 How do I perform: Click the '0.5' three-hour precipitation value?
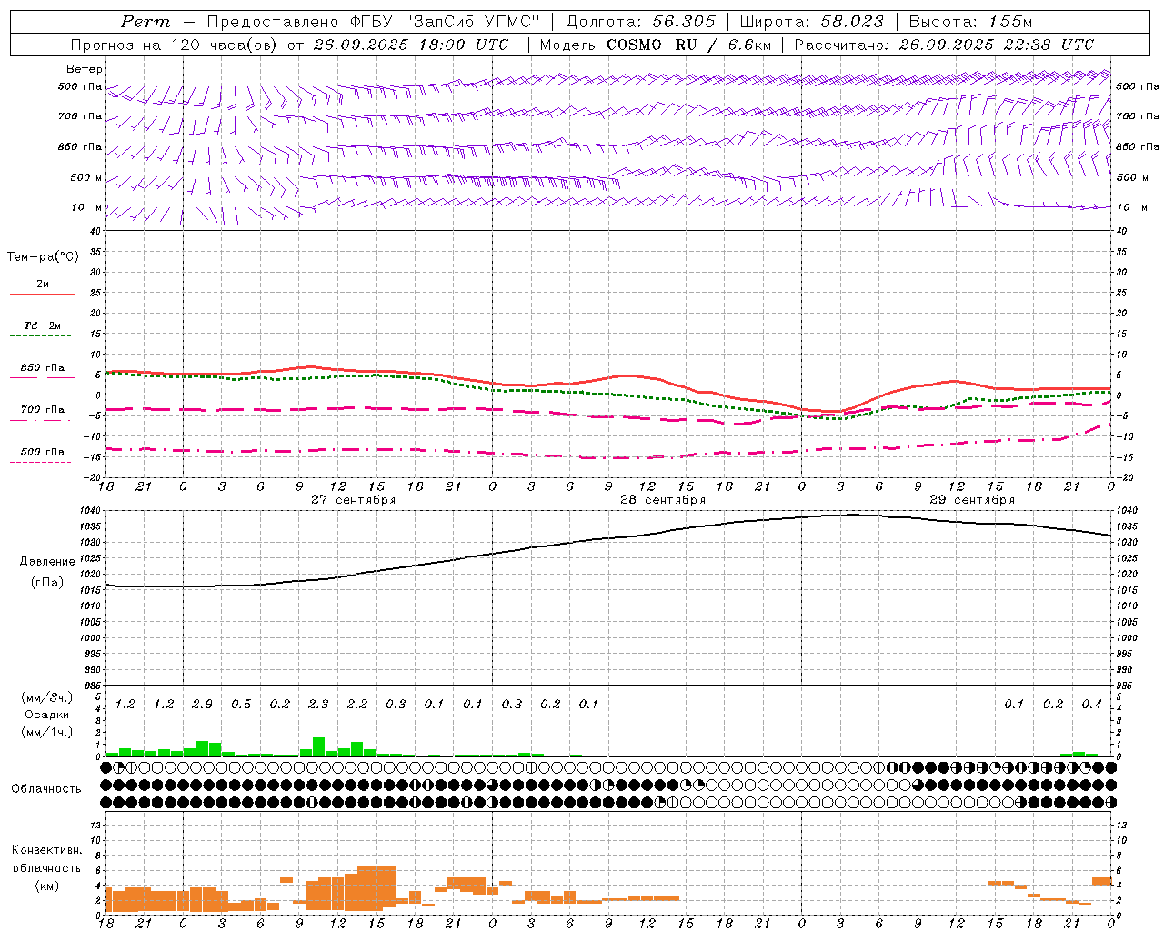pos(241,705)
